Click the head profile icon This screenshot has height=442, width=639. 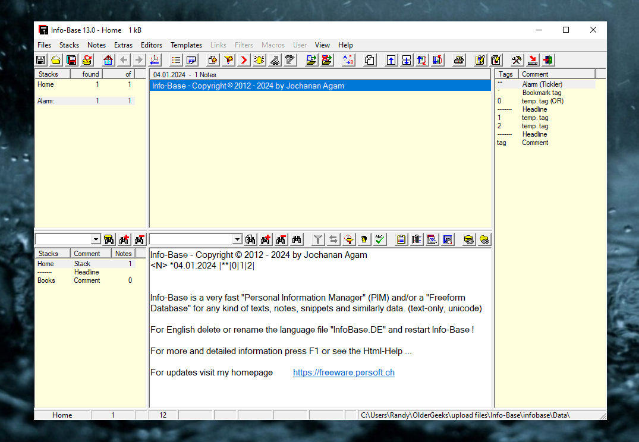click(364, 239)
